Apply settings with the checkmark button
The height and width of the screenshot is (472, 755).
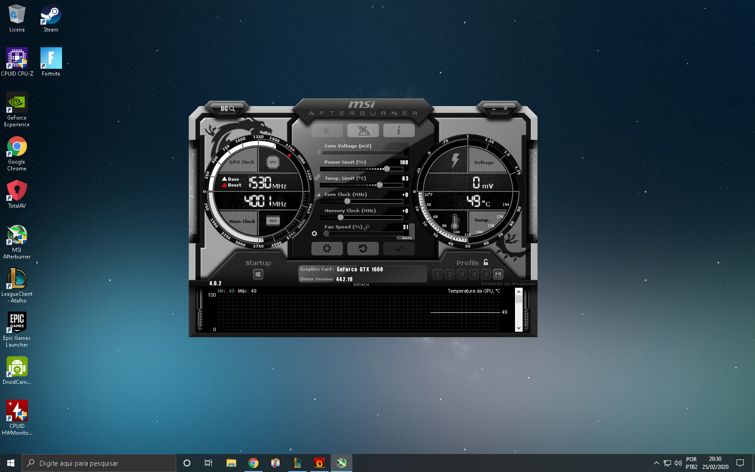[399, 249]
